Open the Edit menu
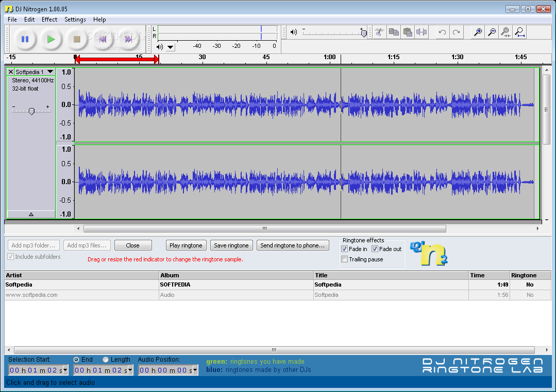The width and height of the screenshot is (556, 392). point(29,20)
